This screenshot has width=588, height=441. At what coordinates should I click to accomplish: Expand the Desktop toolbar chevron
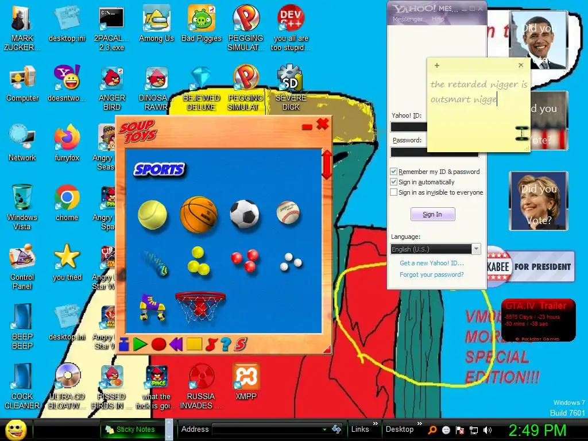[420, 424]
